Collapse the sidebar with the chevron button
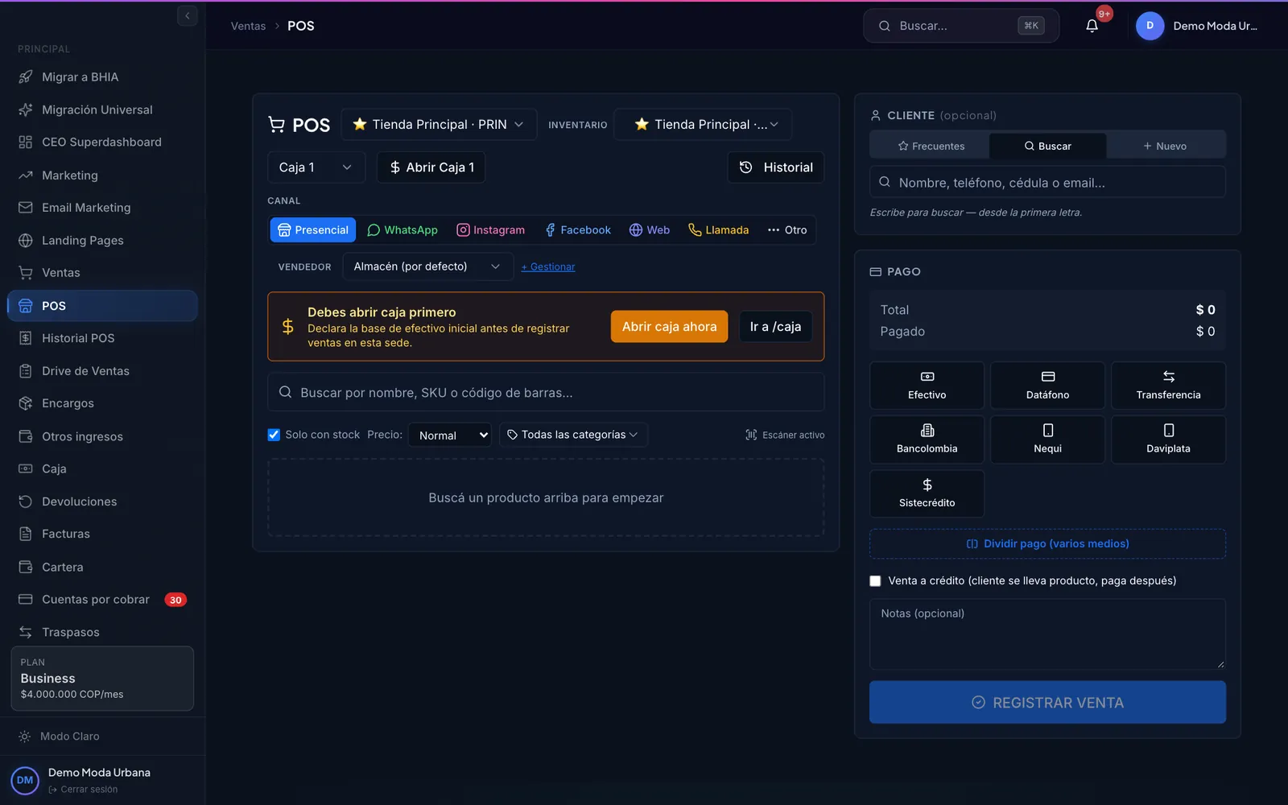 pos(187,15)
